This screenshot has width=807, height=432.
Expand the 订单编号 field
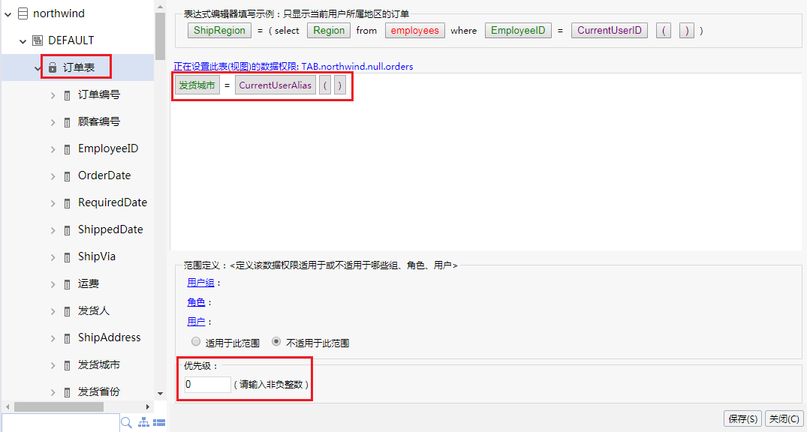[x=53, y=95]
